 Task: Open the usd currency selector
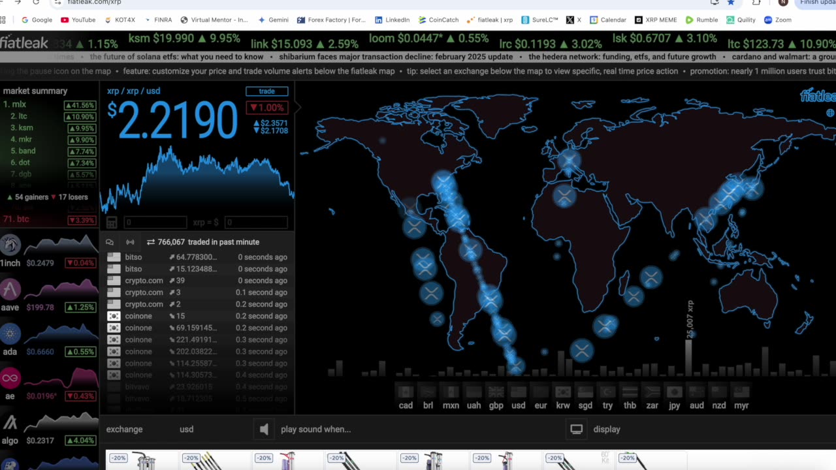pos(186,429)
